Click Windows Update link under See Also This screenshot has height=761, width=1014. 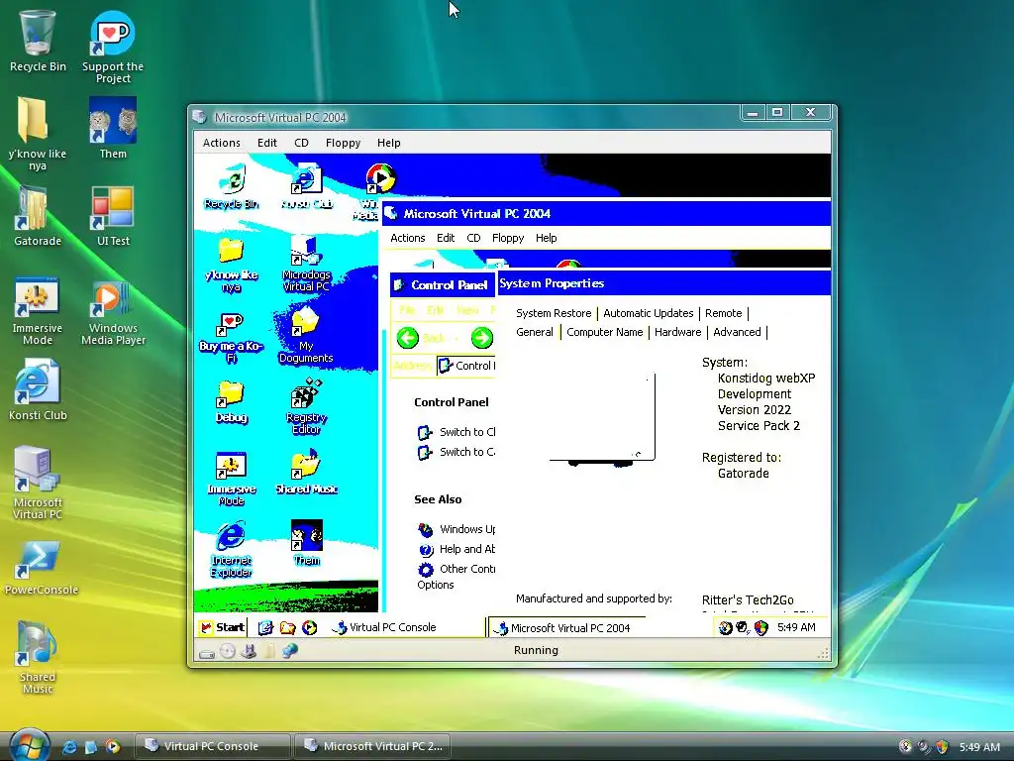(456, 529)
